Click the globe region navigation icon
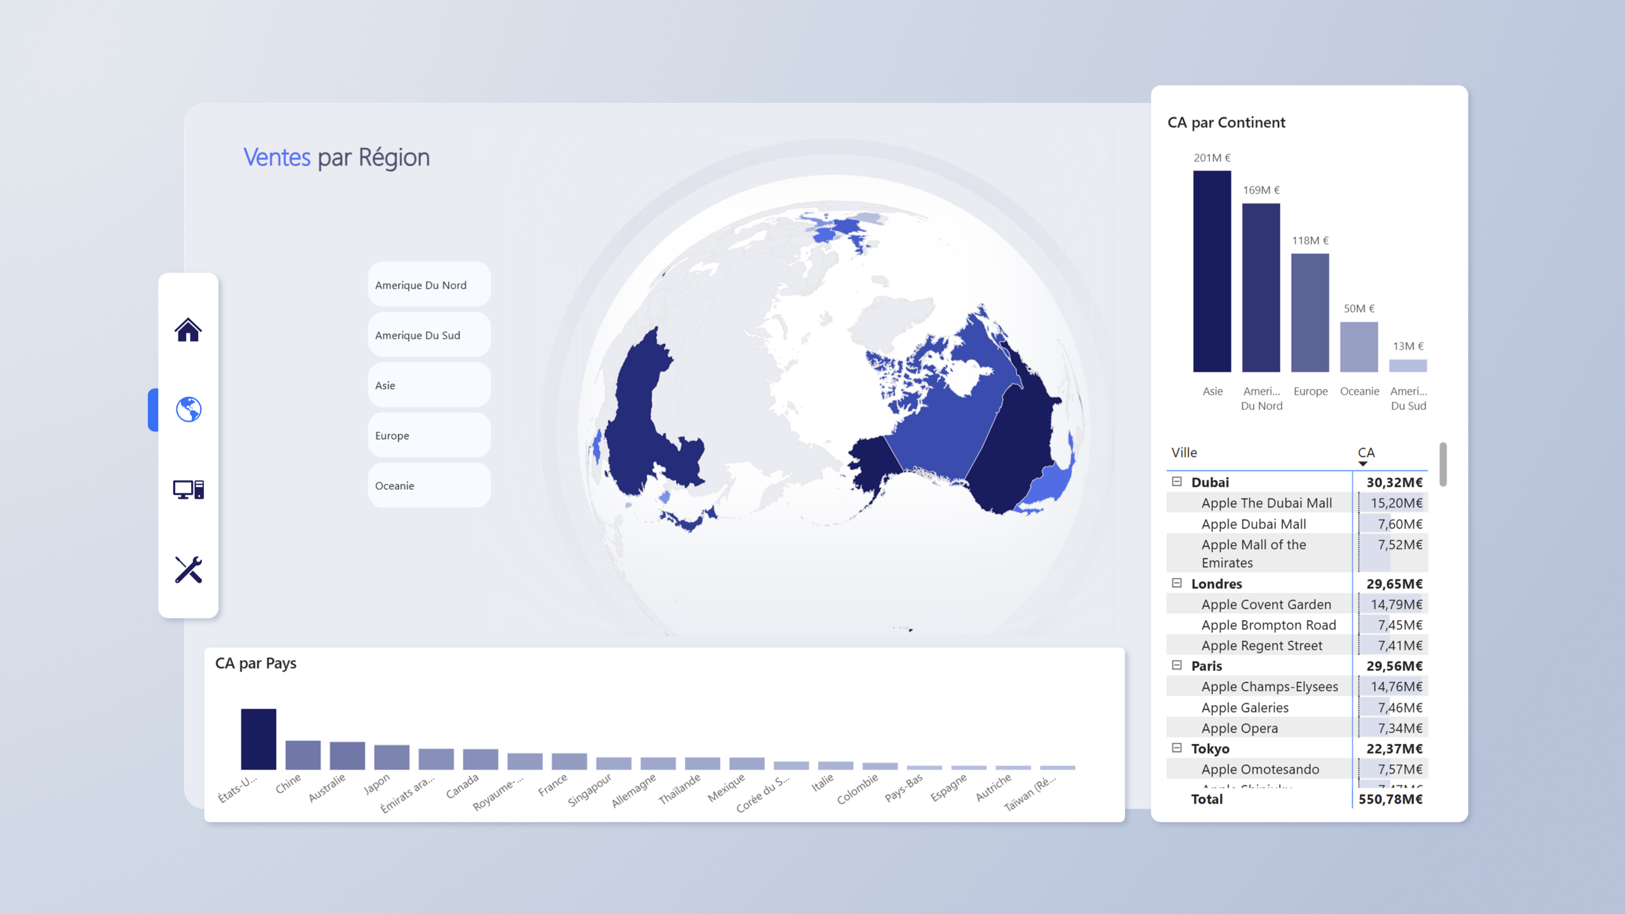The height and width of the screenshot is (914, 1625). click(x=188, y=409)
